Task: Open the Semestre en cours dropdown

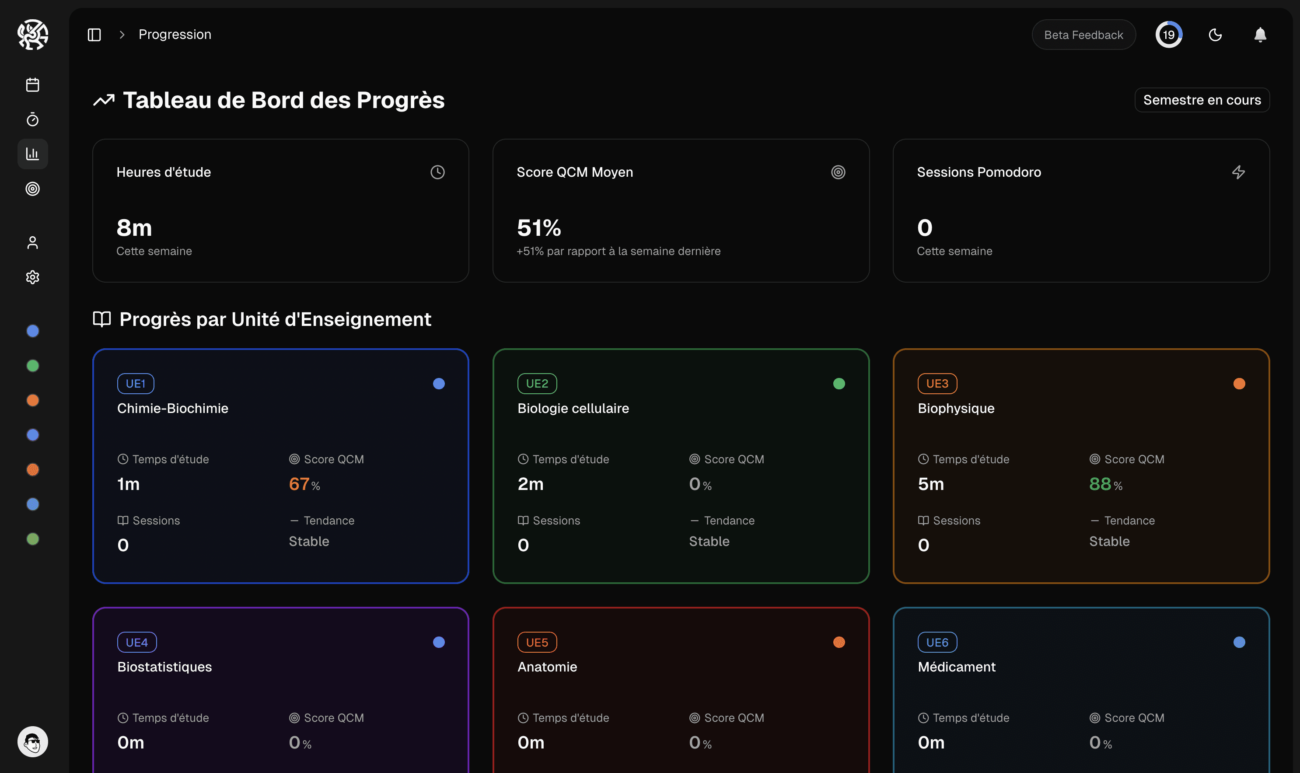Action: (1202, 100)
